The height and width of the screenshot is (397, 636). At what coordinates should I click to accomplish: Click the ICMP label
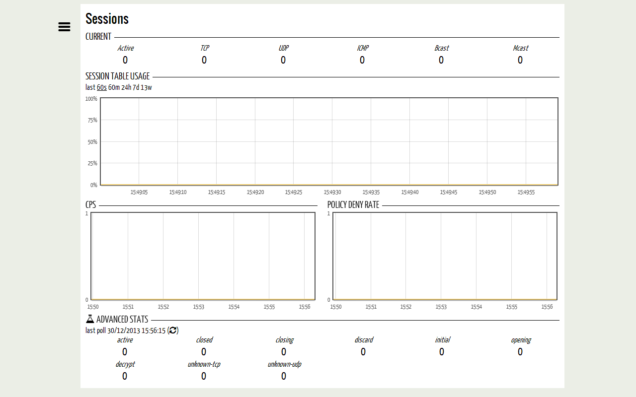point(362,48)
